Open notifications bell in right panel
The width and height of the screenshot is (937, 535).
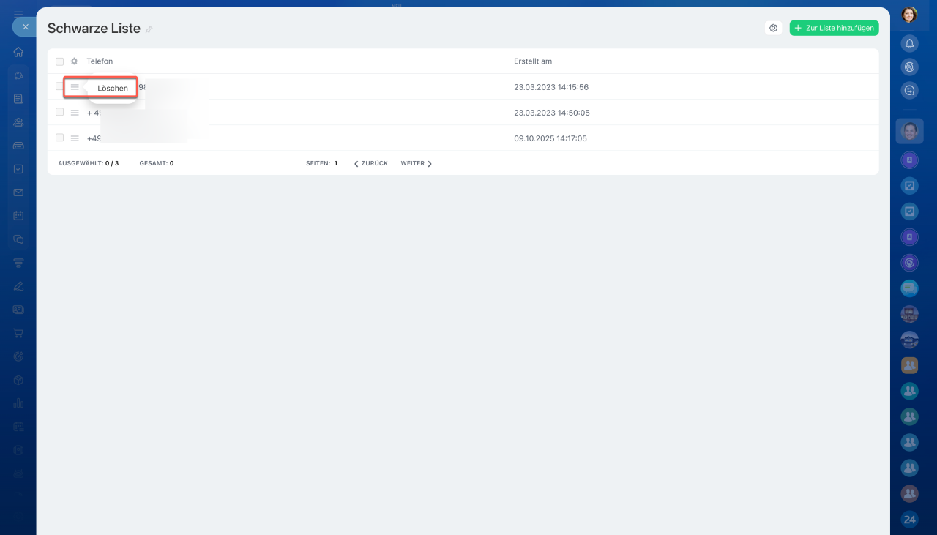[x=909, y=44]
